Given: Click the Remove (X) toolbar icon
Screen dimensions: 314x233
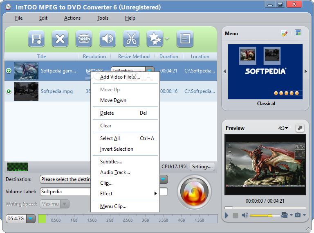Looking at the screenshot, I should tap(60, 39).
